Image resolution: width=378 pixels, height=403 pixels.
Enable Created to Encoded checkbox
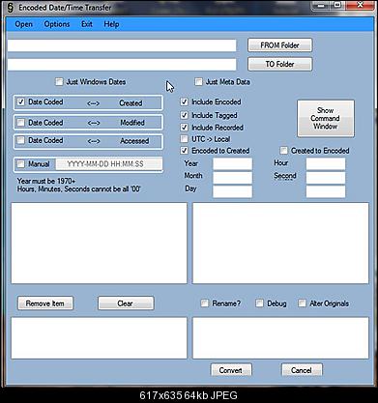283,151
